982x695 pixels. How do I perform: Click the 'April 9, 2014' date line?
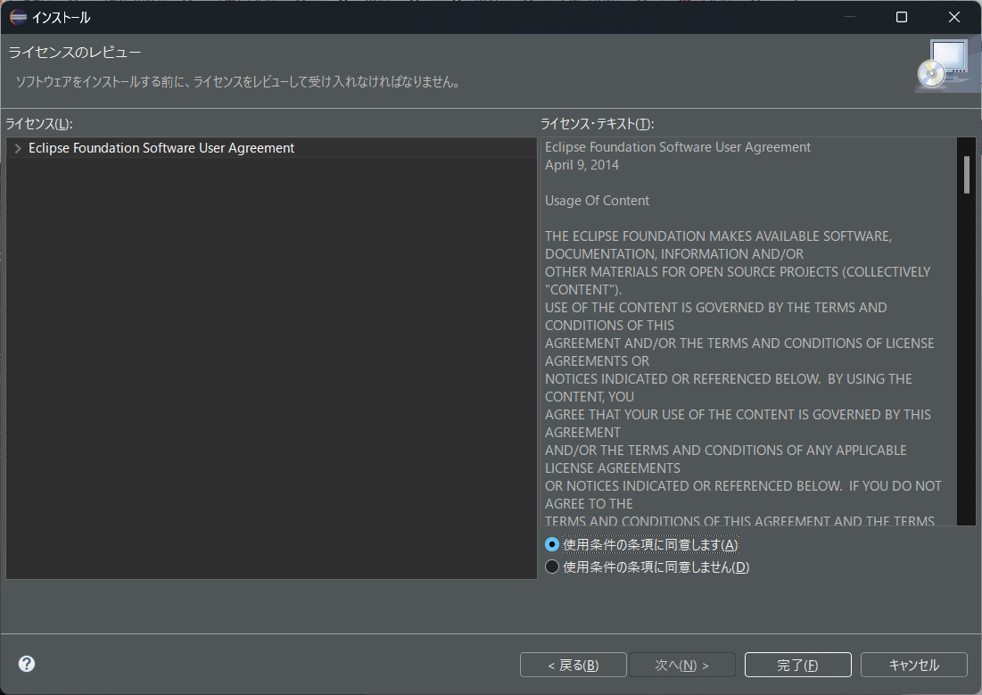pos(582,165)
